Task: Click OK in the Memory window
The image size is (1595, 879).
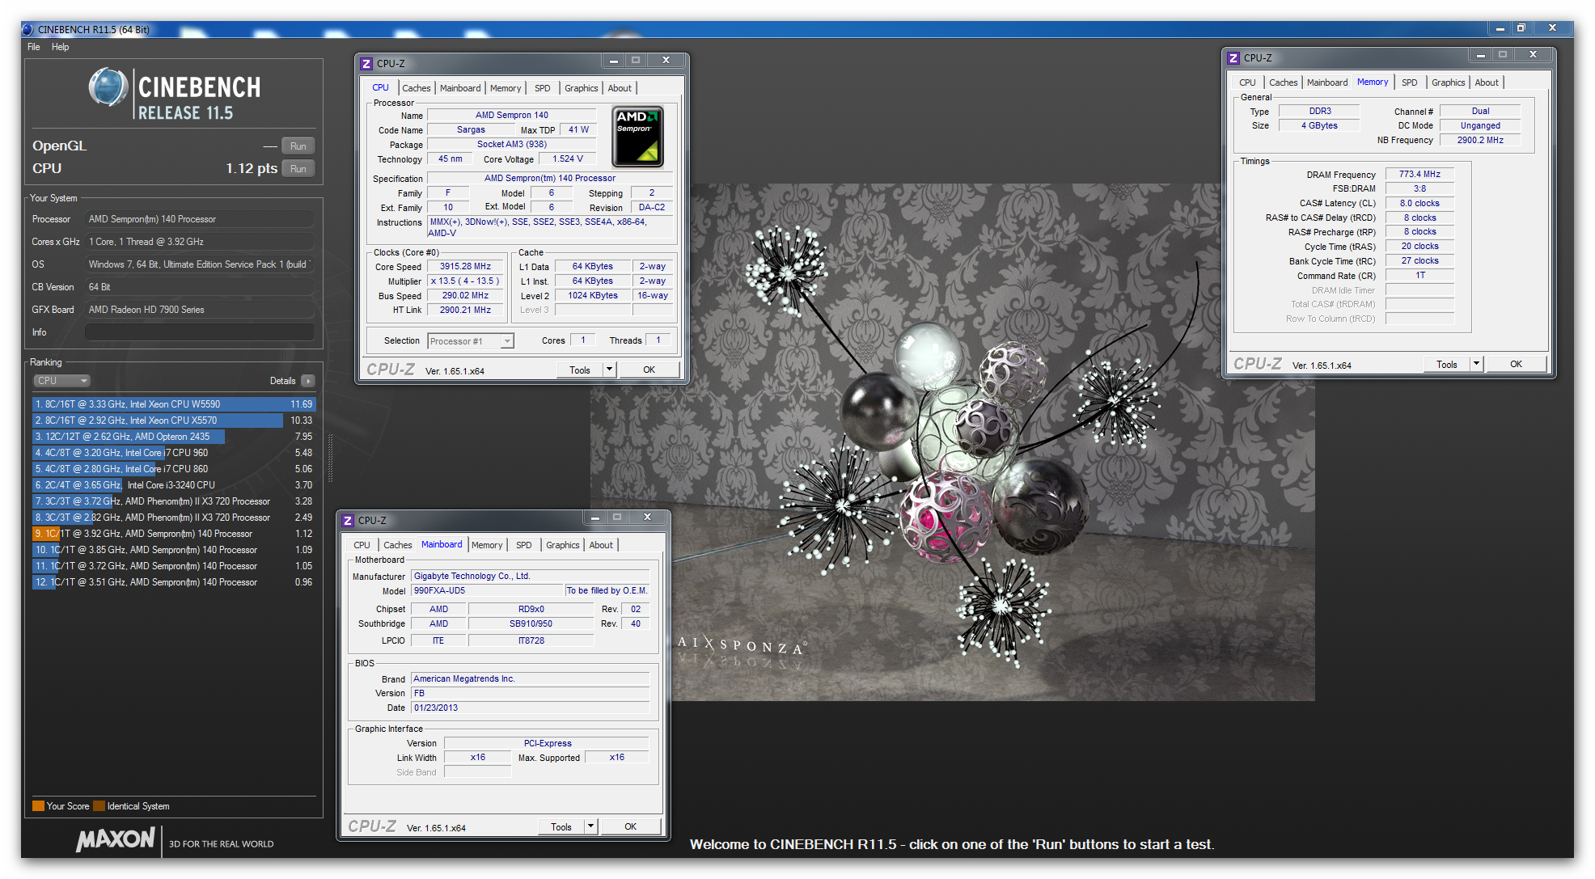Action: click(x=1516, y=365)
